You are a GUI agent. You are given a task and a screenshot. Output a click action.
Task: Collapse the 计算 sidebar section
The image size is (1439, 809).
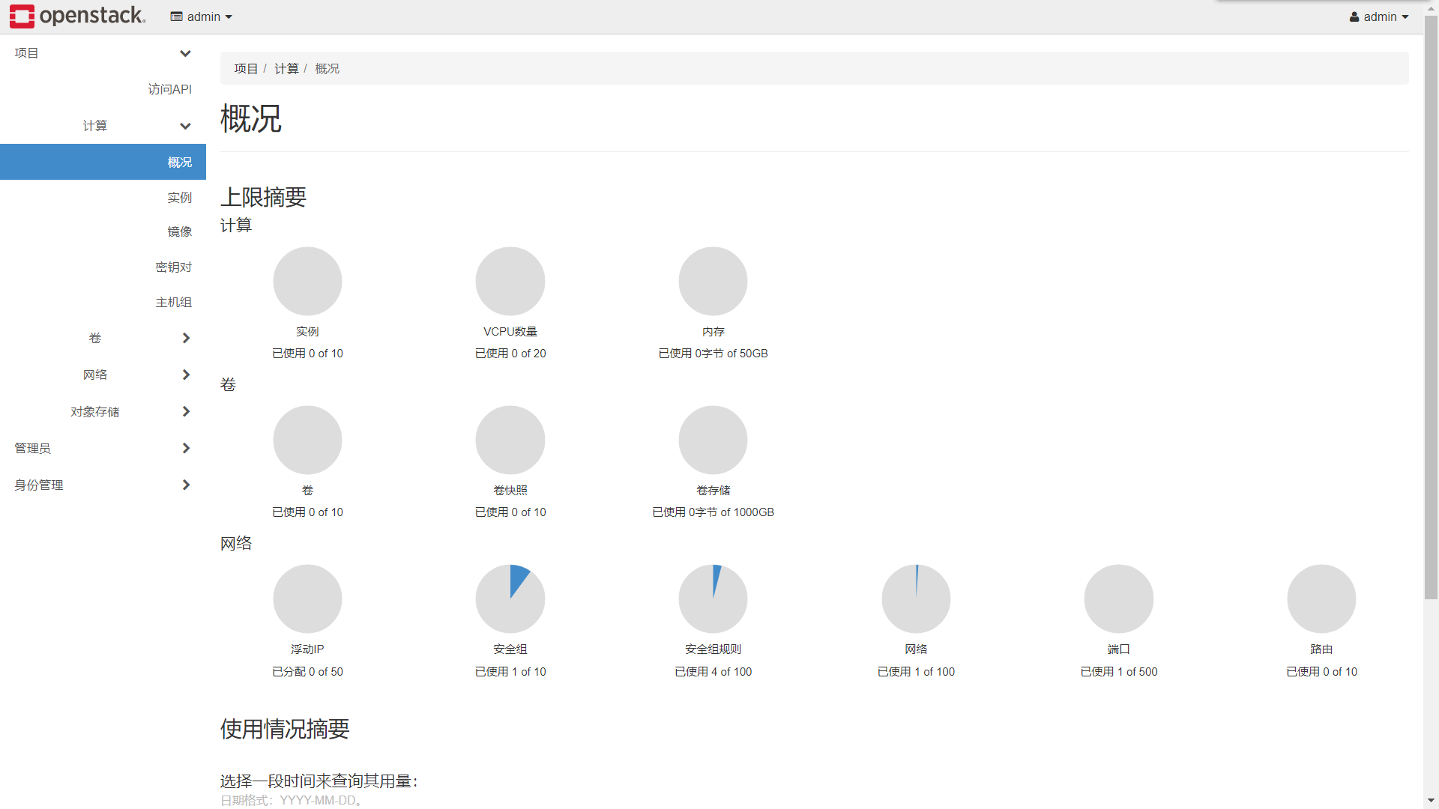point(185,126)
